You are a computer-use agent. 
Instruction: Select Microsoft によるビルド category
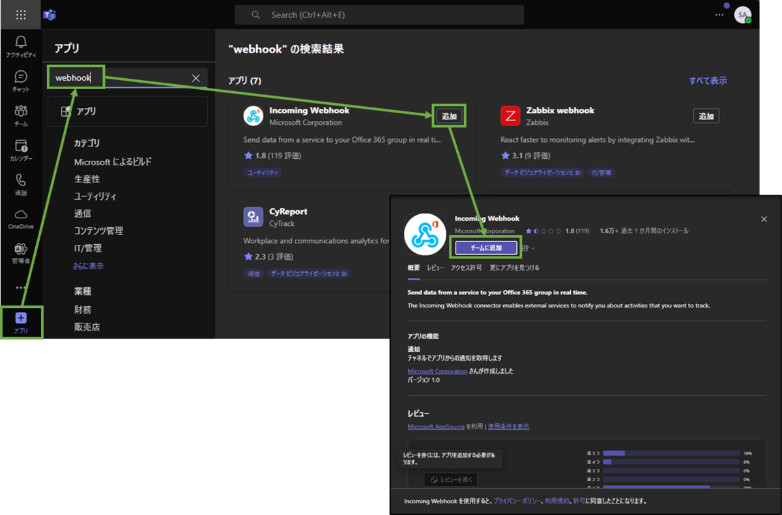(x=113, y=161)
